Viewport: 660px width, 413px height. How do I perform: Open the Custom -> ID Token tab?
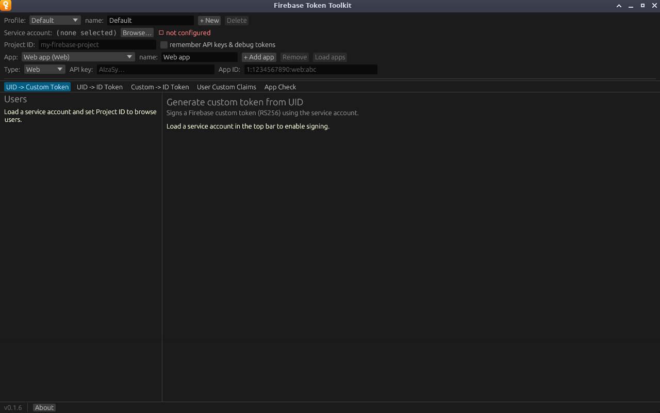click(x=160, y=87)
